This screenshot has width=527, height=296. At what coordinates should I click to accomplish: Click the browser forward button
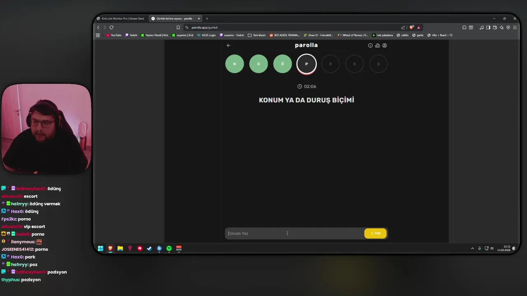(x=105, y=28)
